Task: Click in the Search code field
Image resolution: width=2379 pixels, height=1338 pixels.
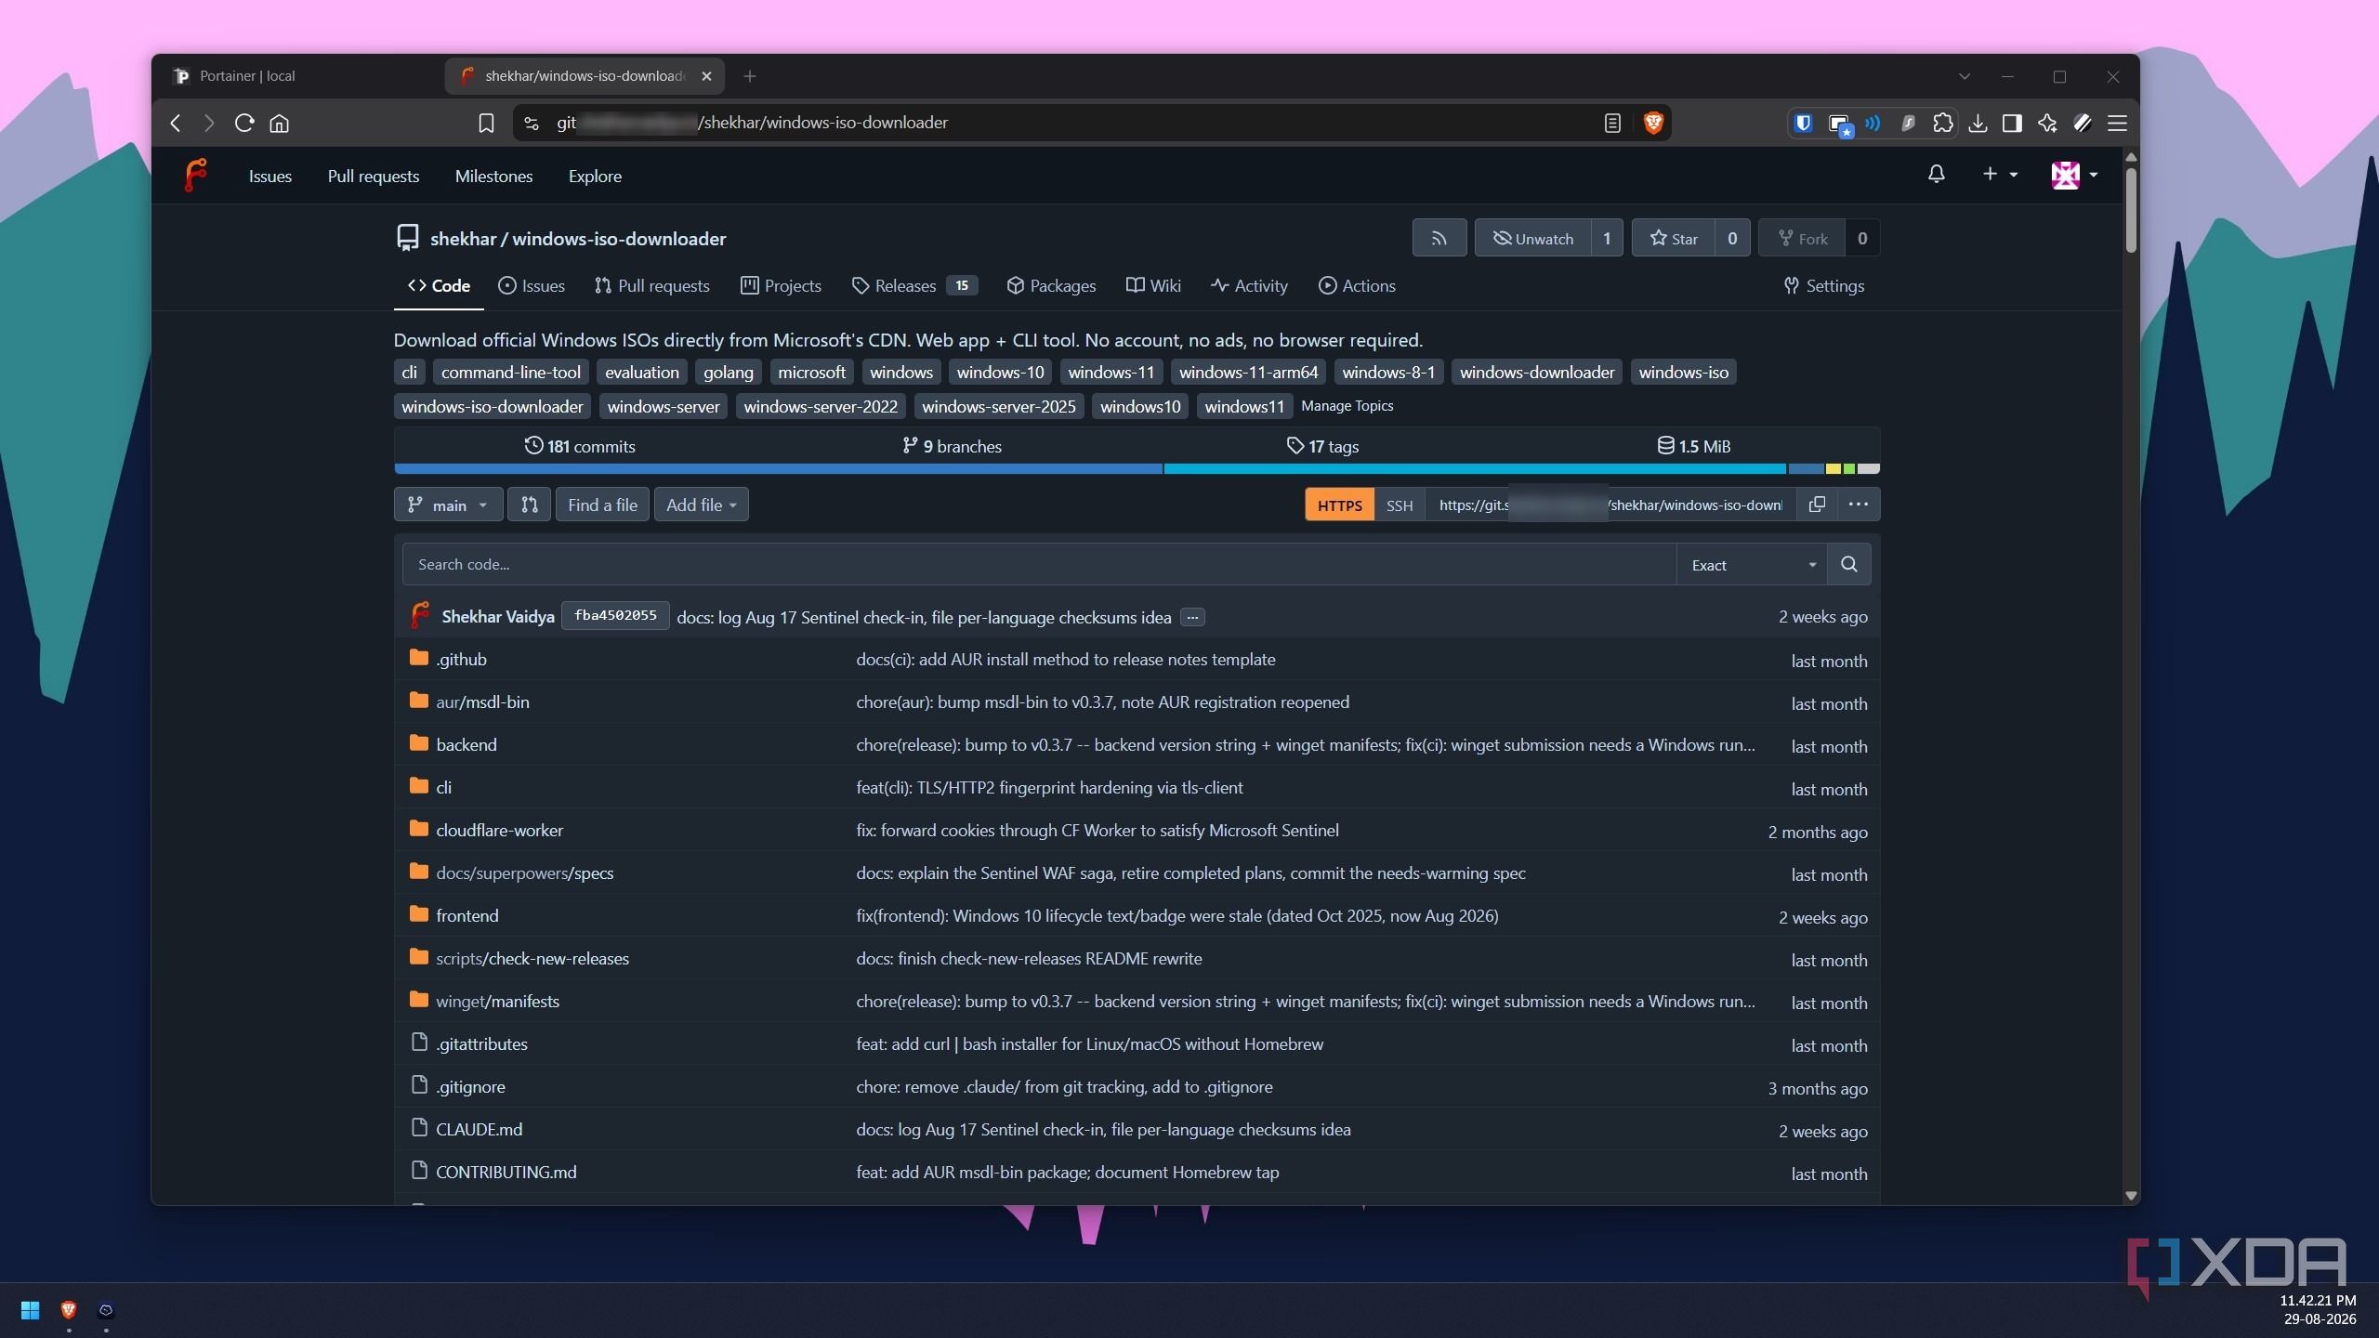Action: (x=1039, y=564)
